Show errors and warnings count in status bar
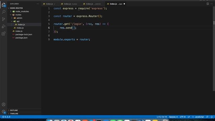215x121 pixels. point(6,117)
